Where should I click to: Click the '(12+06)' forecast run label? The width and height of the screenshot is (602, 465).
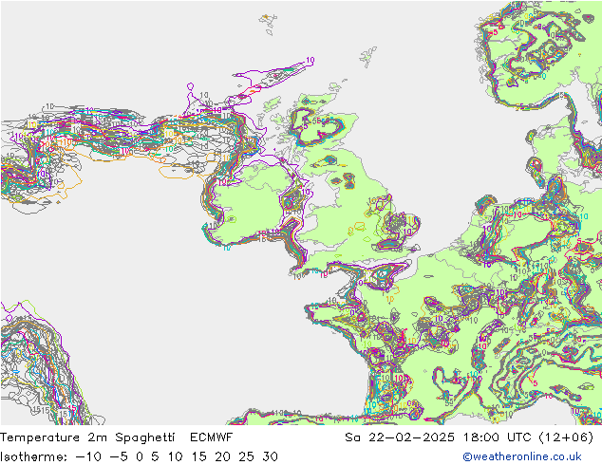[566, 437]
